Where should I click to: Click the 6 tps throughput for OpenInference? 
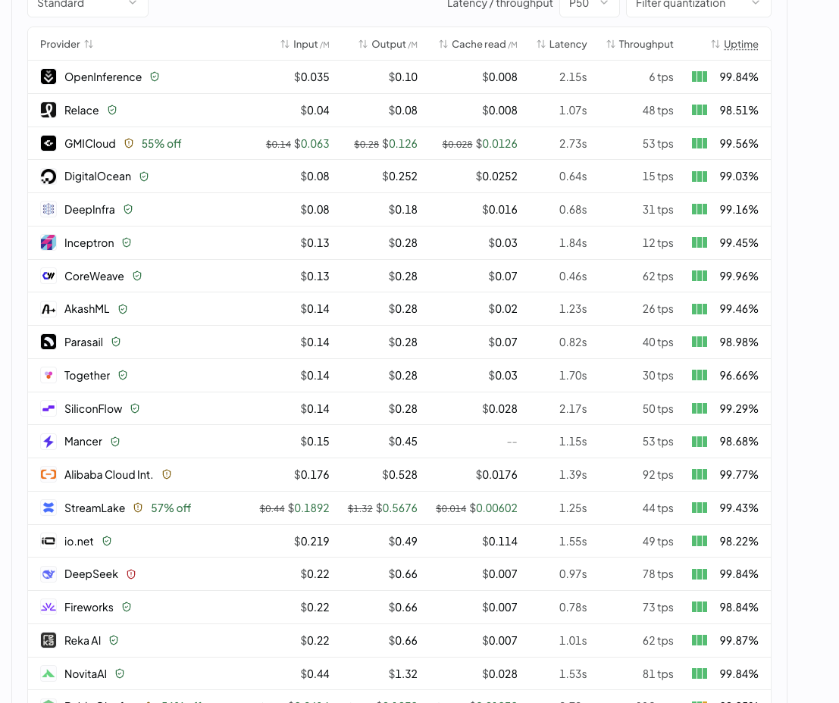pyautogui.click(x=661, y=77)
